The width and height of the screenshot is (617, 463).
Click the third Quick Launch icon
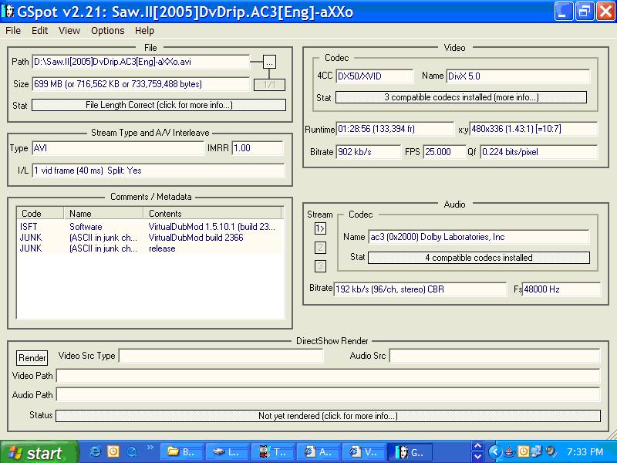[x=131, y=451]
